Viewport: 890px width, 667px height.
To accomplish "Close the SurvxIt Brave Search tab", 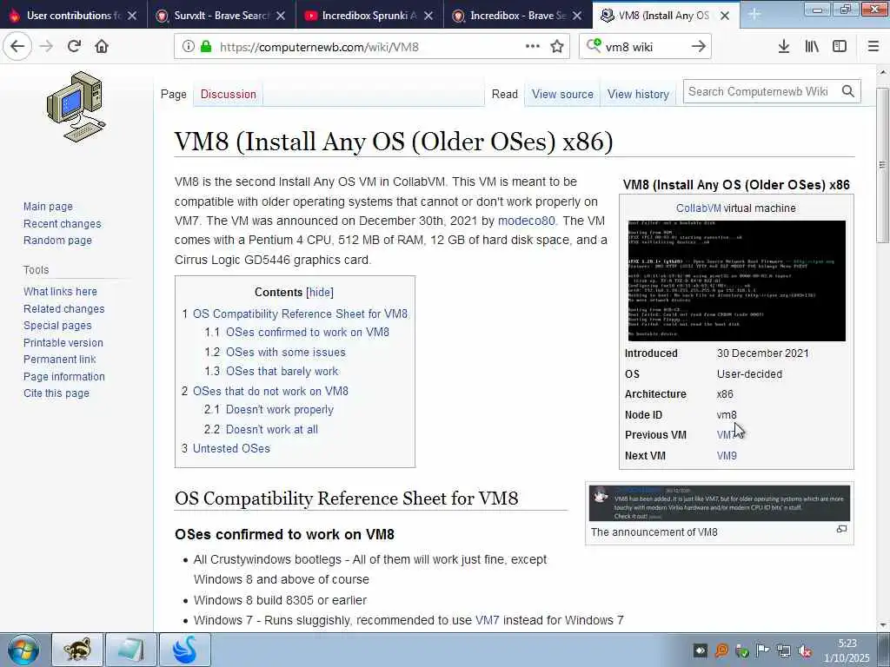I will (281, 16).
